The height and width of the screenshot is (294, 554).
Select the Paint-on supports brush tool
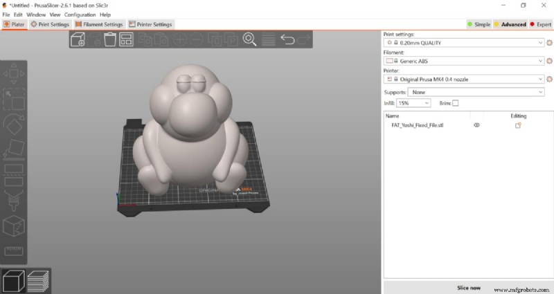(x=14, y=201)
